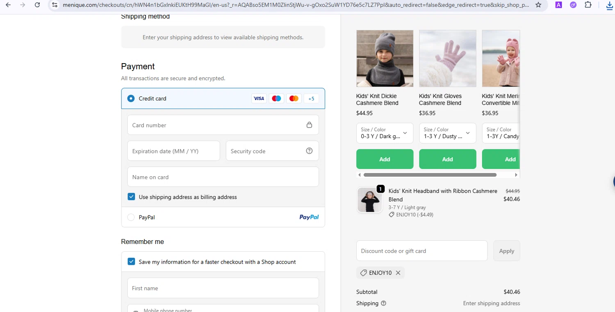This screenshot has width=615, height=312.
Task: Click the PayPal logo
Action: 309,217
